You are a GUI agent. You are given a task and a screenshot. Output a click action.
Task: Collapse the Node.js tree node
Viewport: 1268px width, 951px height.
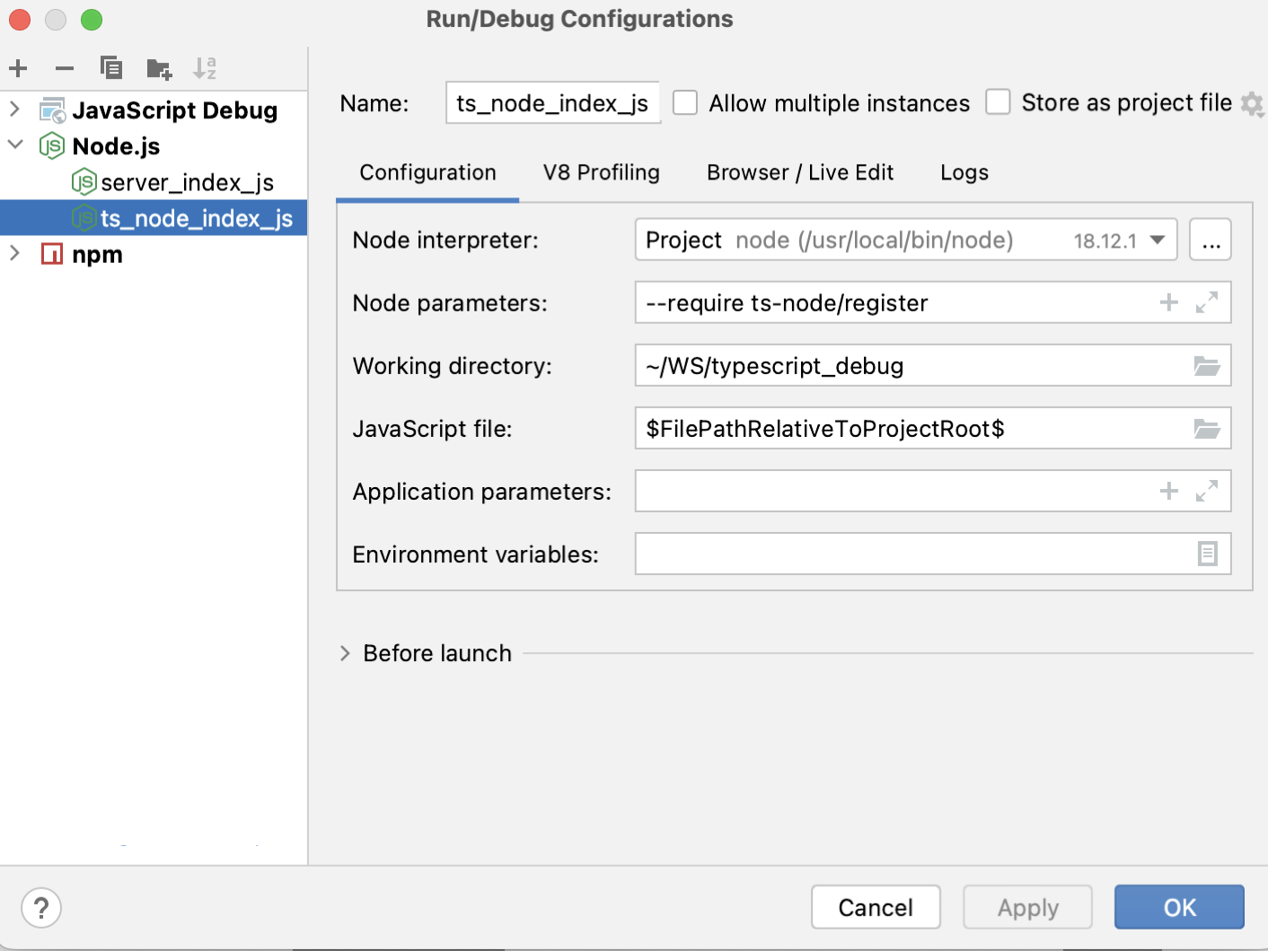click(14, 145)
